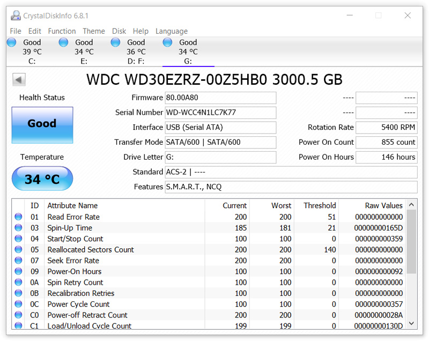Click the 34 °C temperature button
Screen dimensions: 429x341
click(x=42, y=179)
